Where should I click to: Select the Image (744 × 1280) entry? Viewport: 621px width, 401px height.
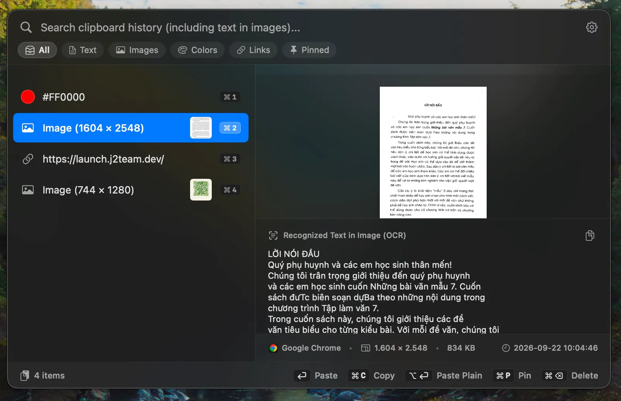[131, 190]
